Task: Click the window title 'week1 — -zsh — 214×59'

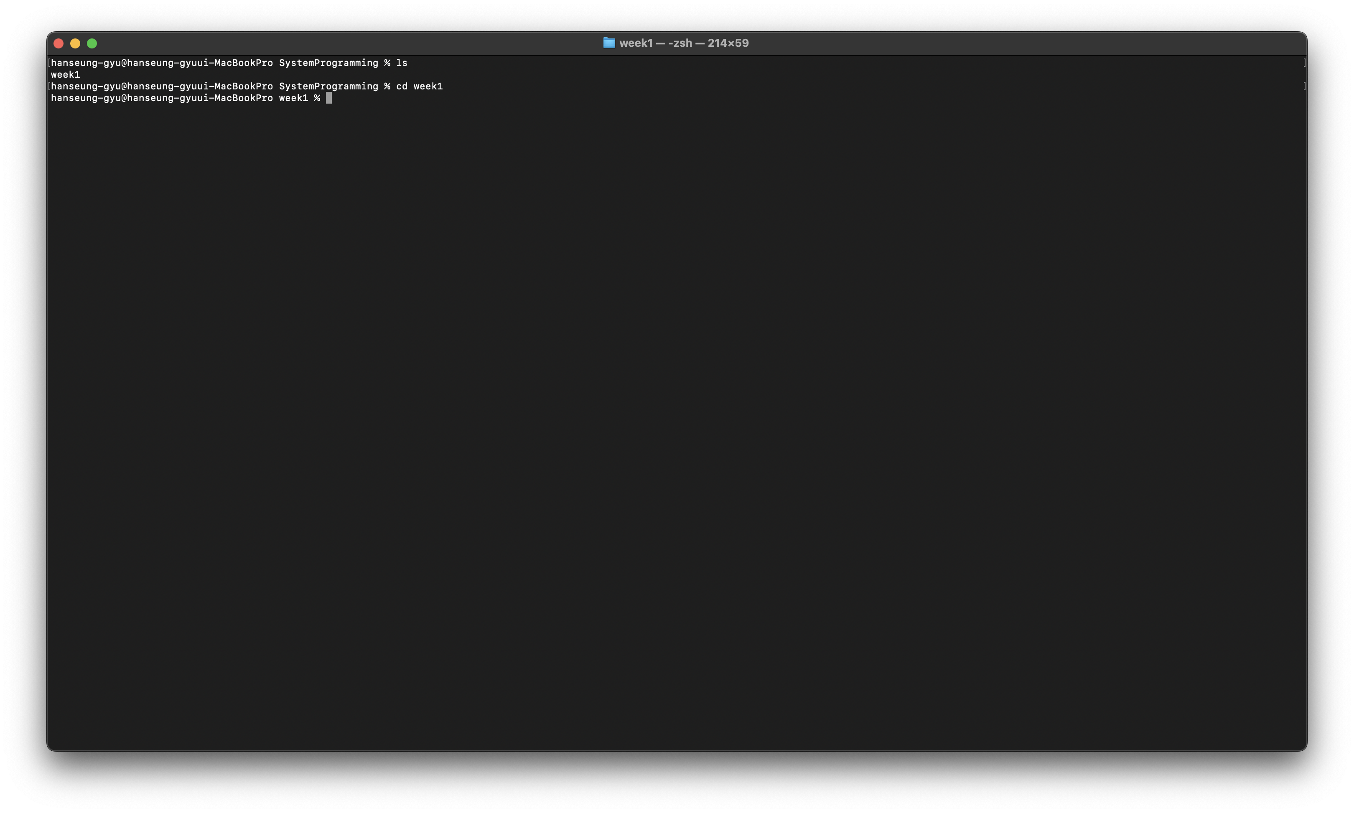Action: pyautogui.click(x=683, y=43)
